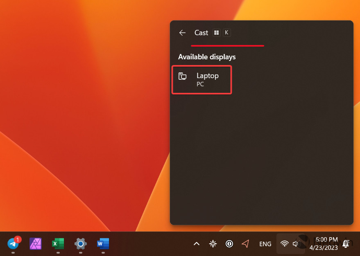Expand the hidden tray icons chevron
The width and height of the screenshot is (360, 256).
197,244
